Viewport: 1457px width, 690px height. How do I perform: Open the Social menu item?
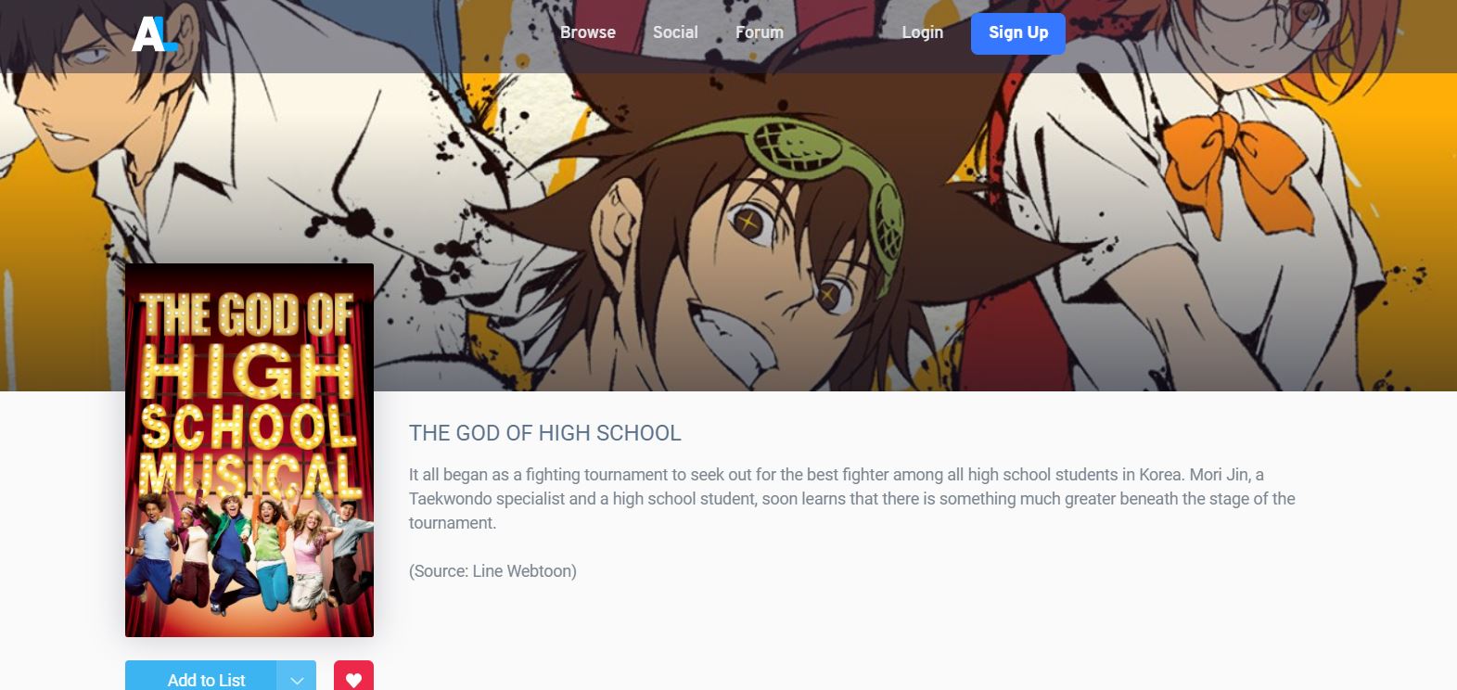coord(675,32)
